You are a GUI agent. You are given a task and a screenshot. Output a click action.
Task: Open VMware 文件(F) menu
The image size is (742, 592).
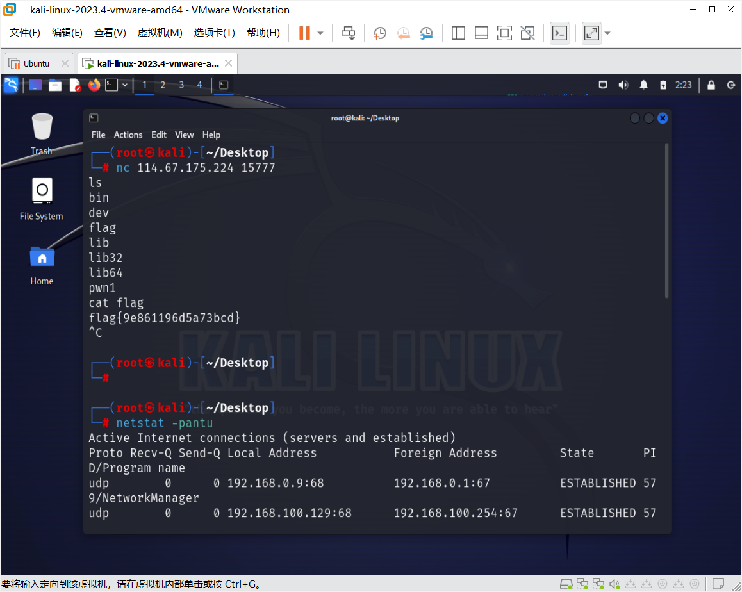(x=24, y=33)
